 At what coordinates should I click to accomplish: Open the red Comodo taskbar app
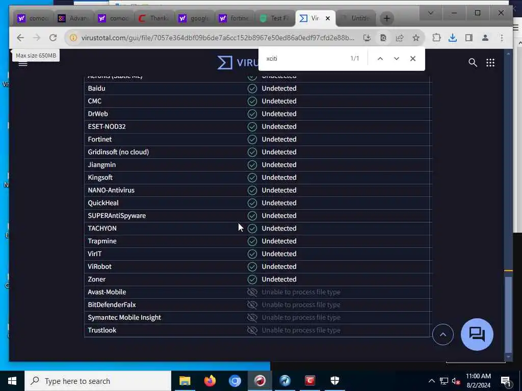pos(309,381)
